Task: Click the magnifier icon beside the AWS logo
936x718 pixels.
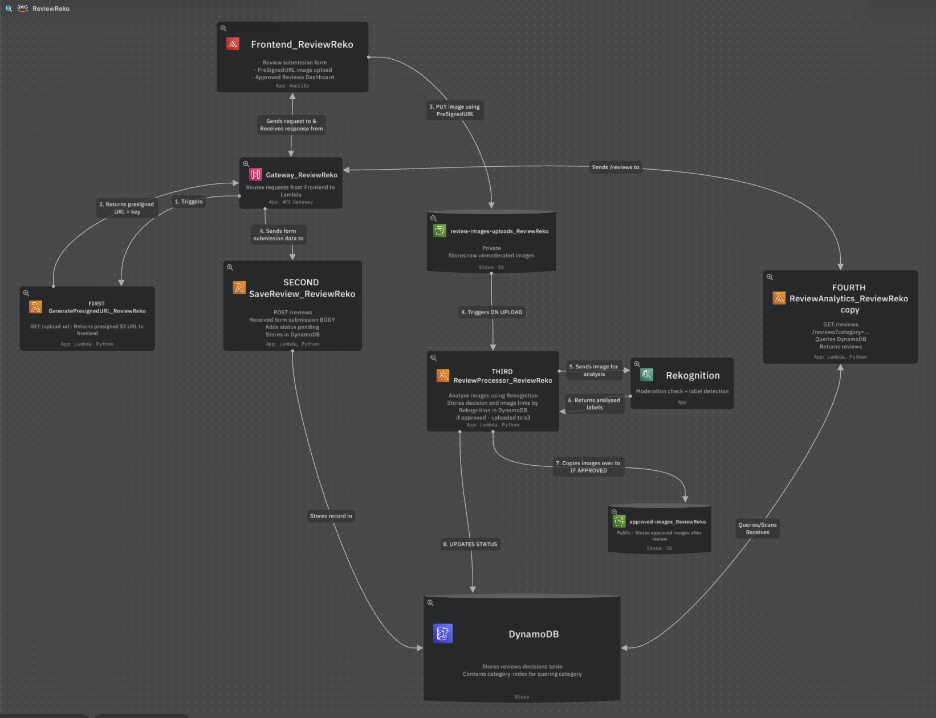Action: 9,9
